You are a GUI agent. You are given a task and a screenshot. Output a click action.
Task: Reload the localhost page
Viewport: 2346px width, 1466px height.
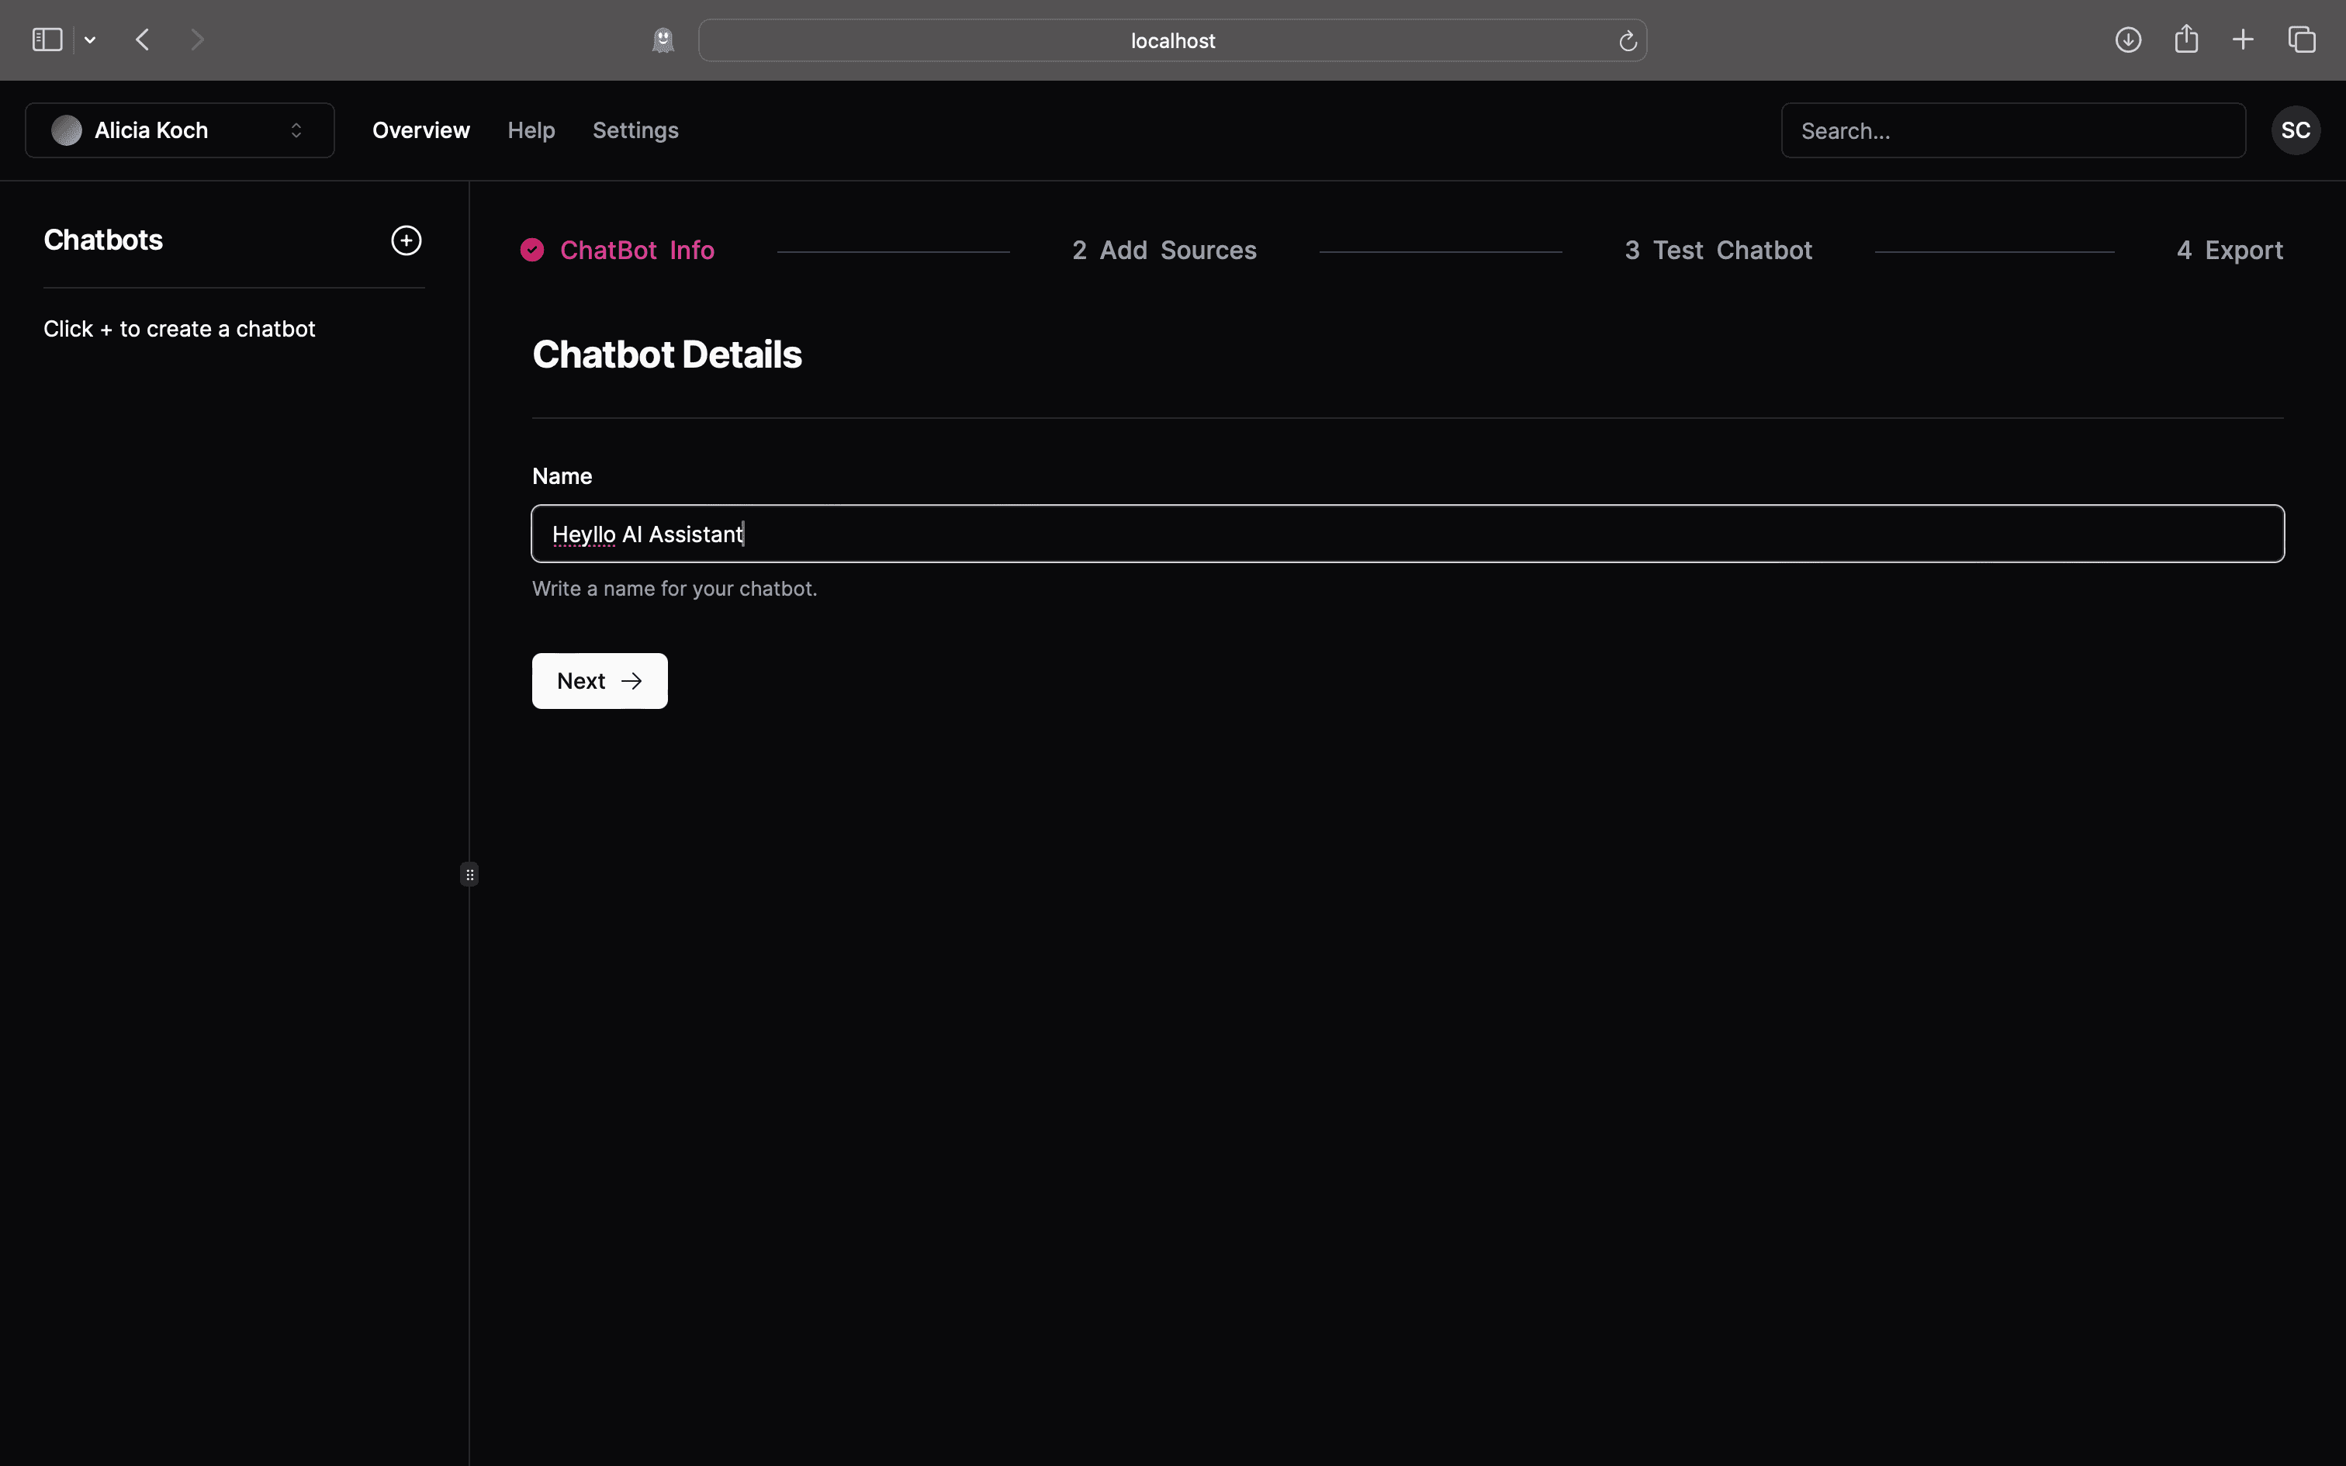coord(1628,40)
